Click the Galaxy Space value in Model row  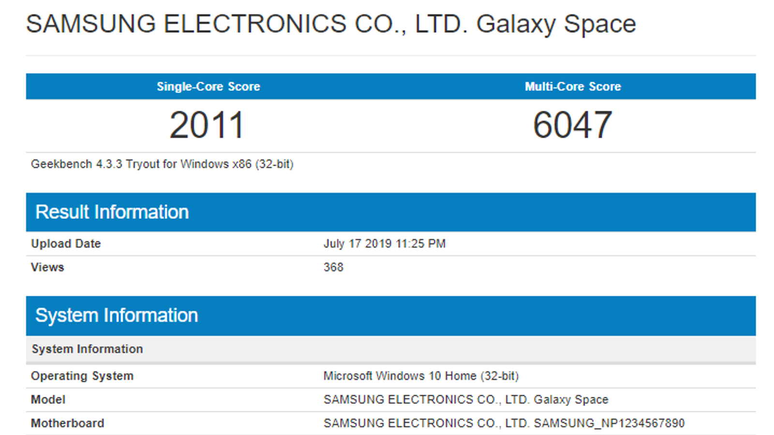[x=571, y=400]
